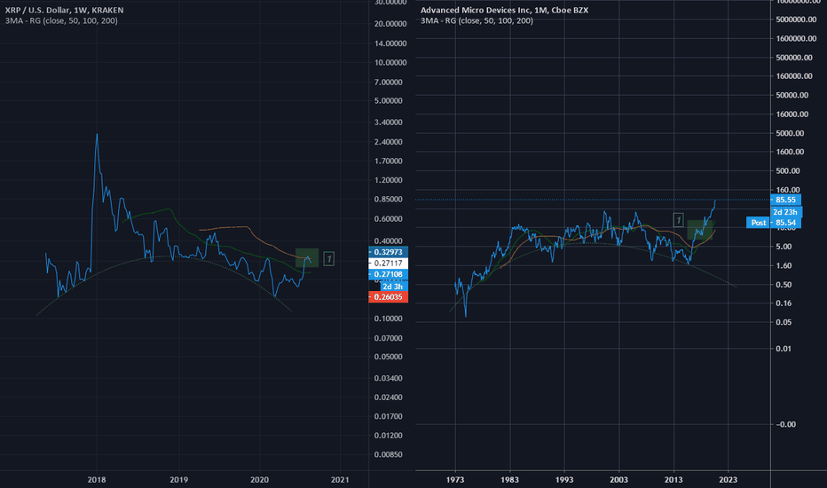
Task: Click the red 0.26035 price label
Action: click(x=388, y=297)
